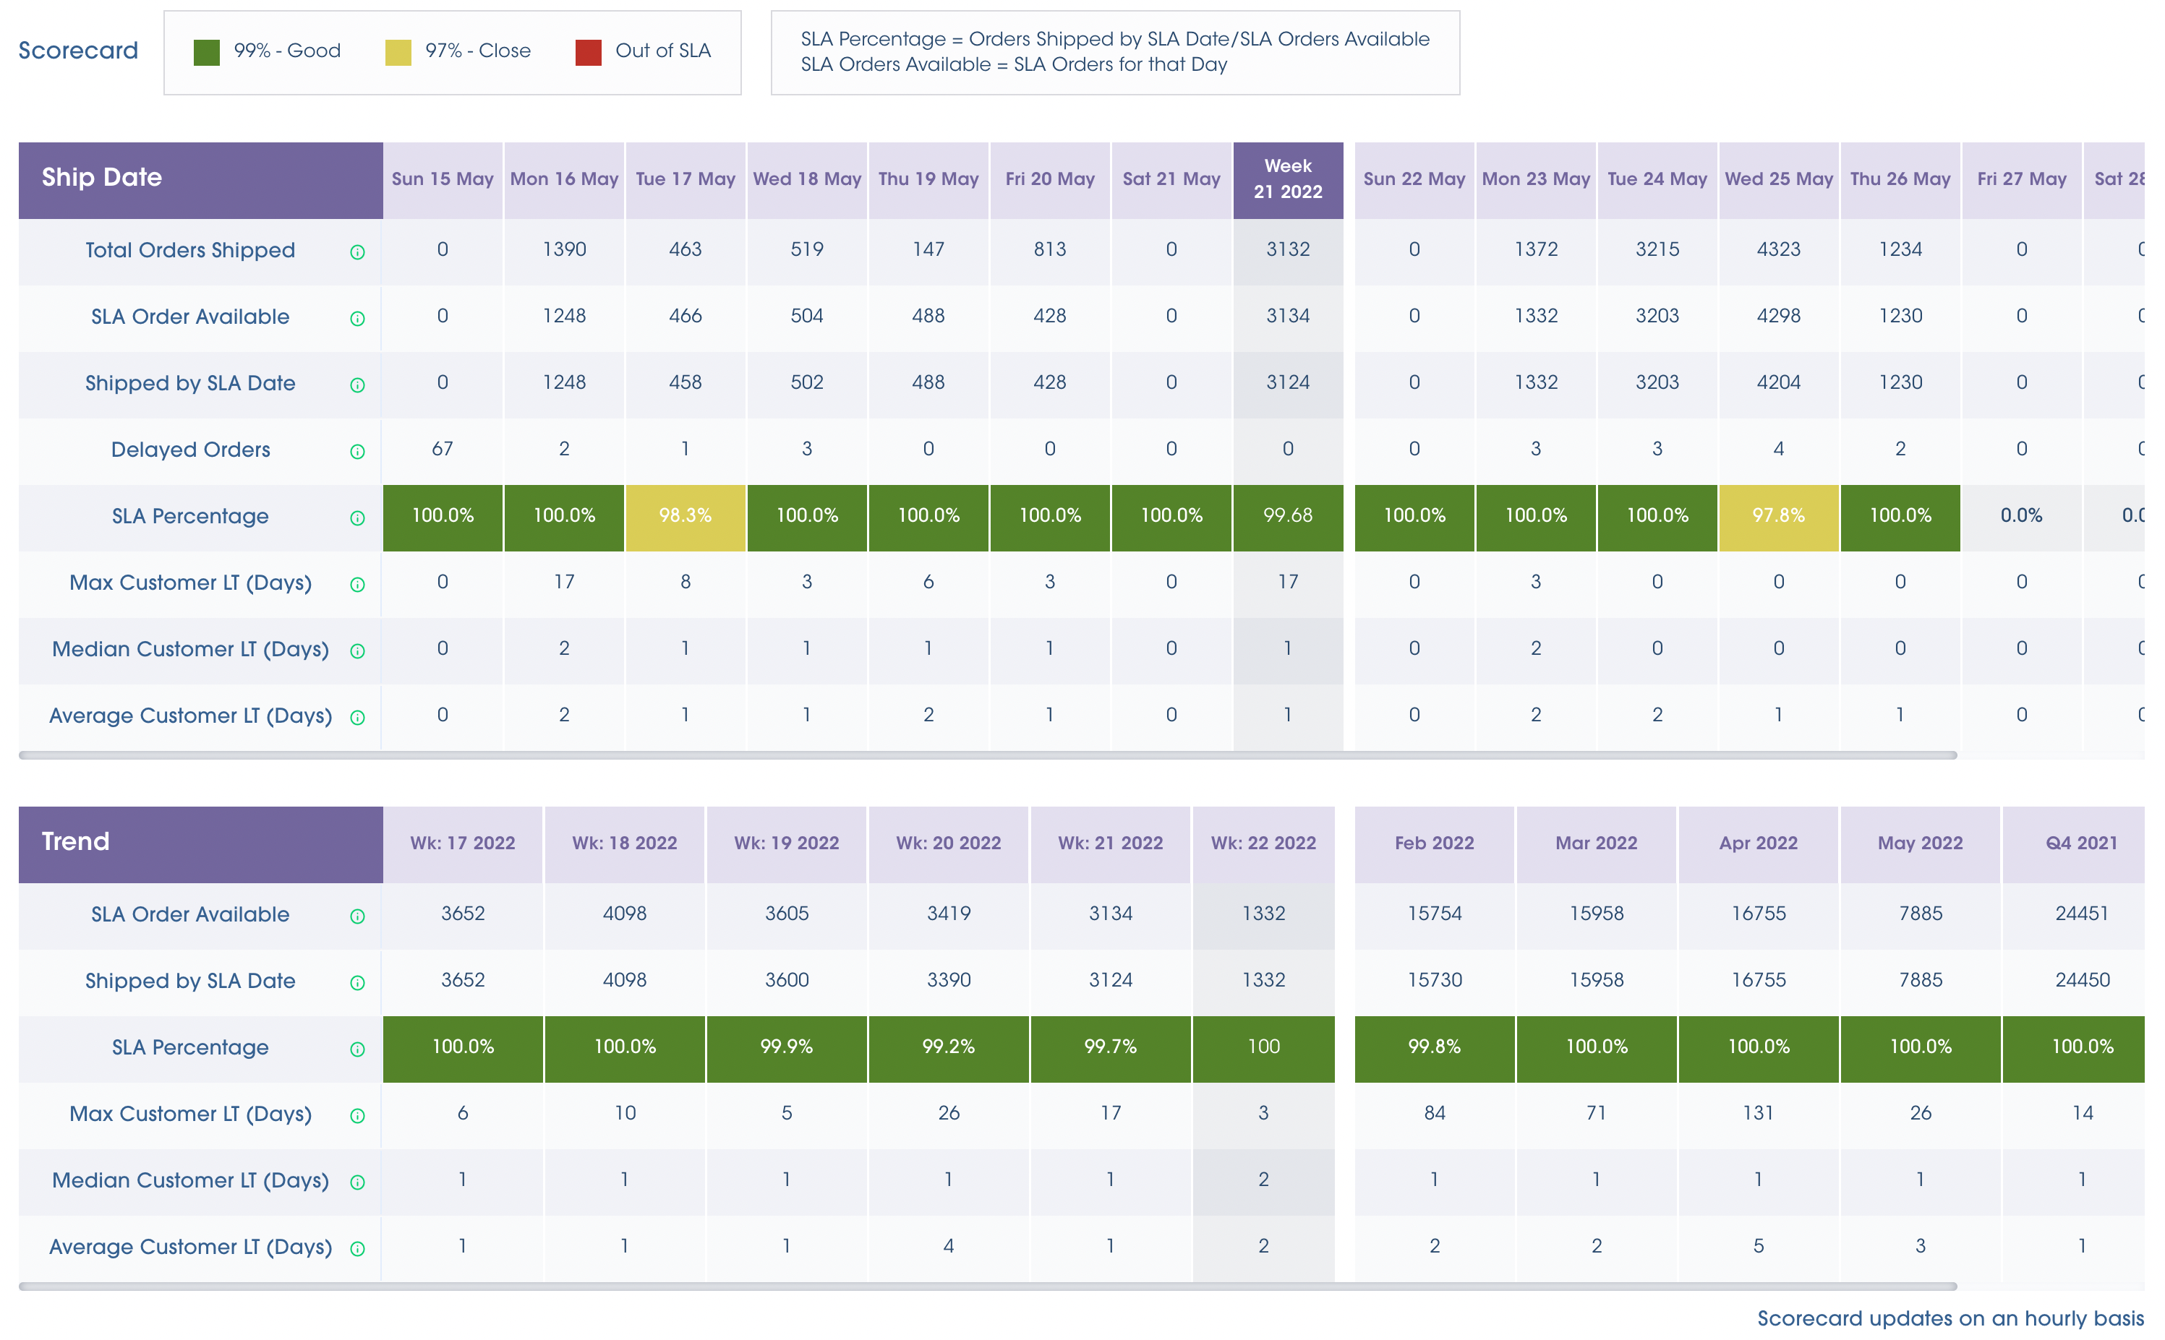
Task: Click the yellow 98.3% SLA cell for Tue 17 May
Action: (685, 516)
